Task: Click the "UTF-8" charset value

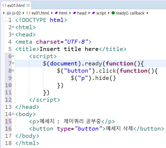Action: pyautogui.click(x=76, y=42)
